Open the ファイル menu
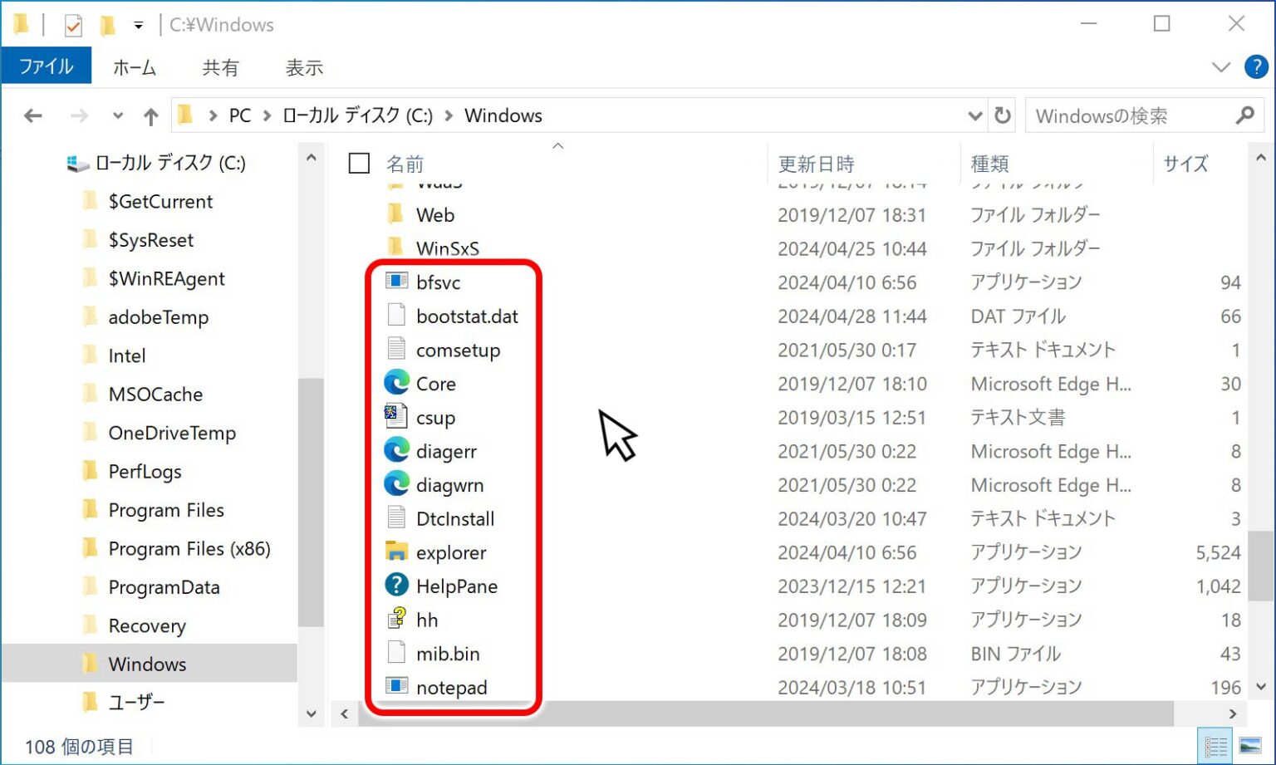This screenshot has width=1276, height=765. [x=47, y=66]
